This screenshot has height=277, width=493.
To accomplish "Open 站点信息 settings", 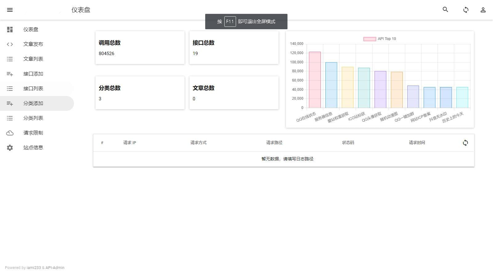I will click(37, 148).
